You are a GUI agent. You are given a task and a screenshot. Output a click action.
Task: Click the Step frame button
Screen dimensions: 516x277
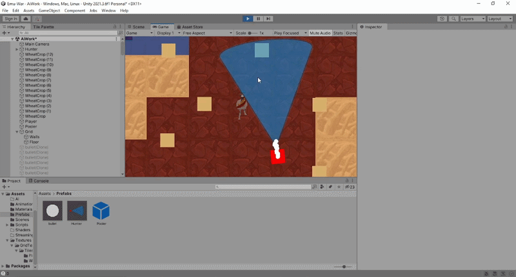pos(268,19)
